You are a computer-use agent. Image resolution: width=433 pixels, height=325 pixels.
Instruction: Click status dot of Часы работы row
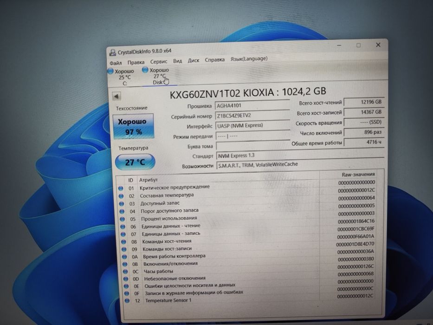click(x=125, y=272)
